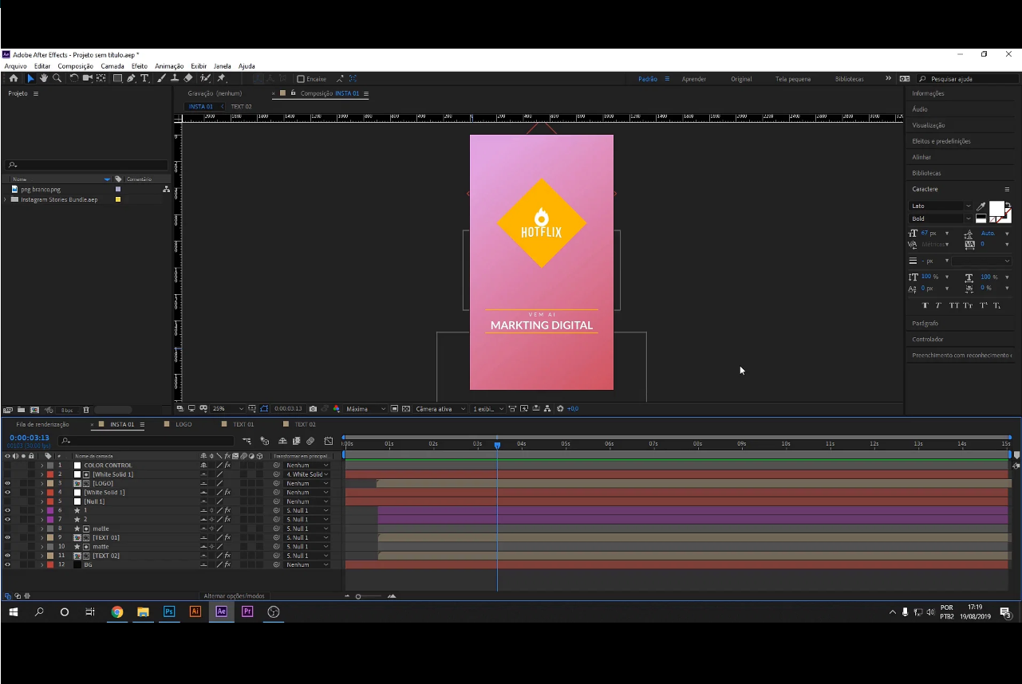Select the Puppet Pin tool
This screenshot has width=1022, height=684.
pos(221,79)
